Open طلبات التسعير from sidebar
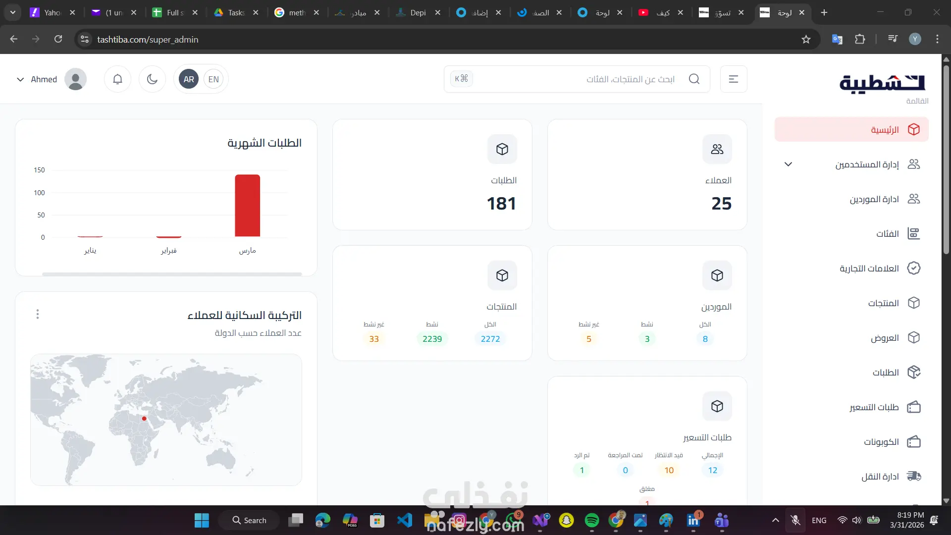 pos(874,407)
